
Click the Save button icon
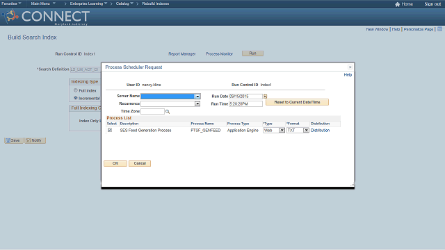click(8, 140)
